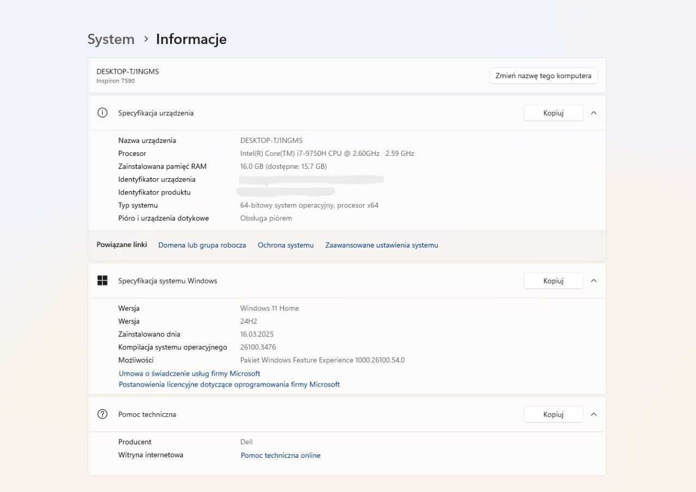The image size is (696, 492).
Task: Copy the device specification with Kopiuj
Action: click(554, 113)
